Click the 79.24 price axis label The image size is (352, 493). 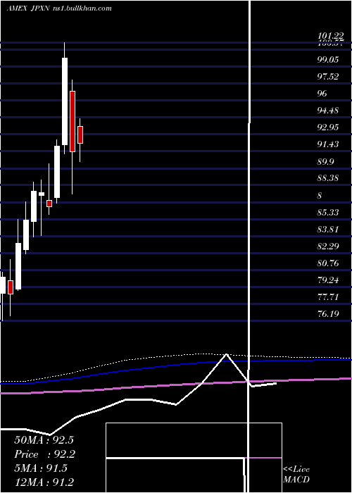pos(328,280)
